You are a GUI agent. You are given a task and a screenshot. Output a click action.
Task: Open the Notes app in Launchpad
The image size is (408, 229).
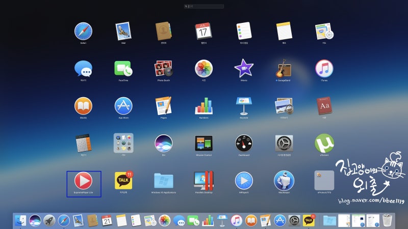[284, 31]
